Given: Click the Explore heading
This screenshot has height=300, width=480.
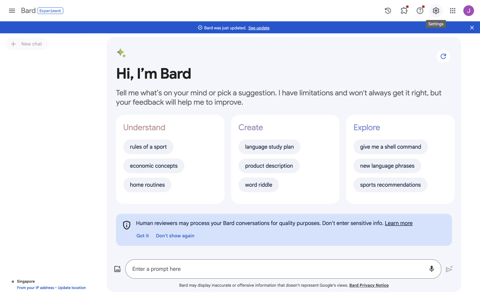Looking at the screenshot, I should [366, 127].
